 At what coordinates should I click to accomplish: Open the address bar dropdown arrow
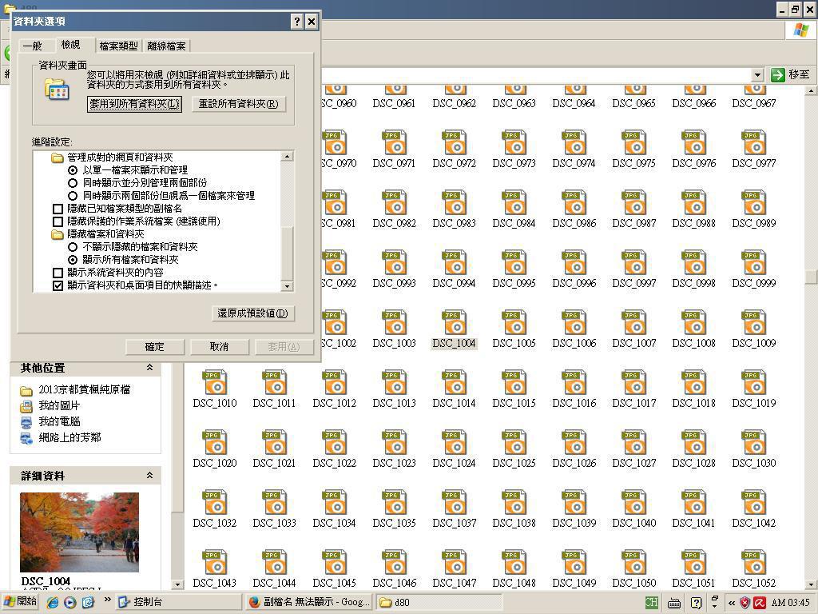click(x=757, y=74)
